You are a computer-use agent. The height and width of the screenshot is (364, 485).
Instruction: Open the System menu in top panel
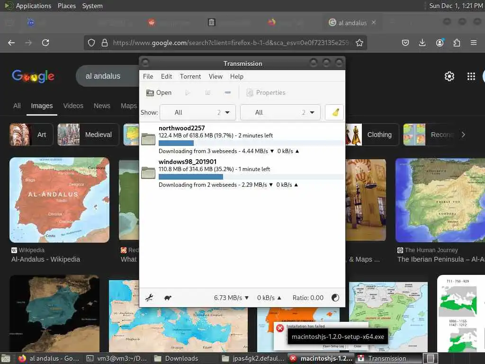coord(92,6)
